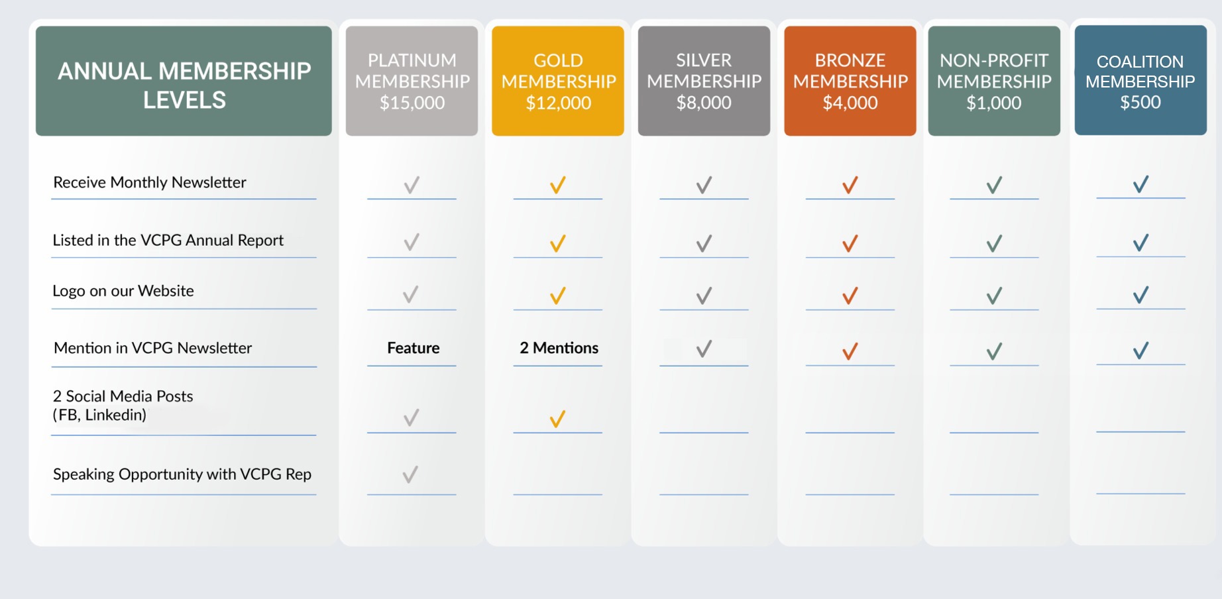Click the Non-Profit Membership $1,000 header
This screenshot has height=599, width=1222.
[x=994, y=81]
